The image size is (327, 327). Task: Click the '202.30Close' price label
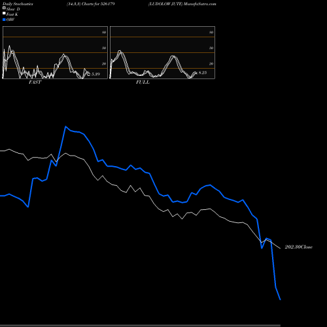click(299, 247)
